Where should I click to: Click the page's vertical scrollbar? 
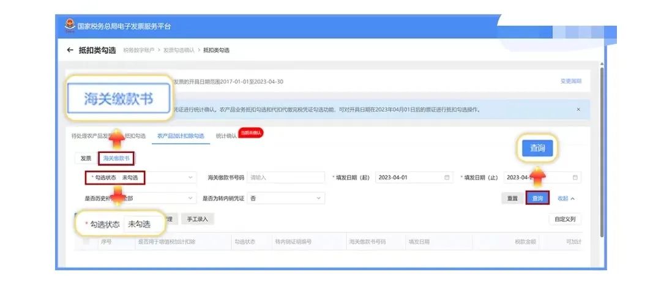(602, 152)
